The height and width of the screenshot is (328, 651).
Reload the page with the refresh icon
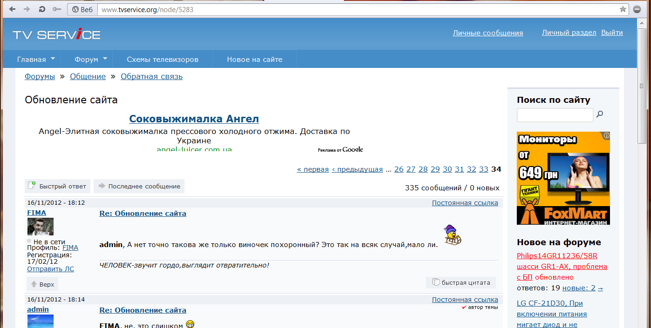(x=42, y=9)
